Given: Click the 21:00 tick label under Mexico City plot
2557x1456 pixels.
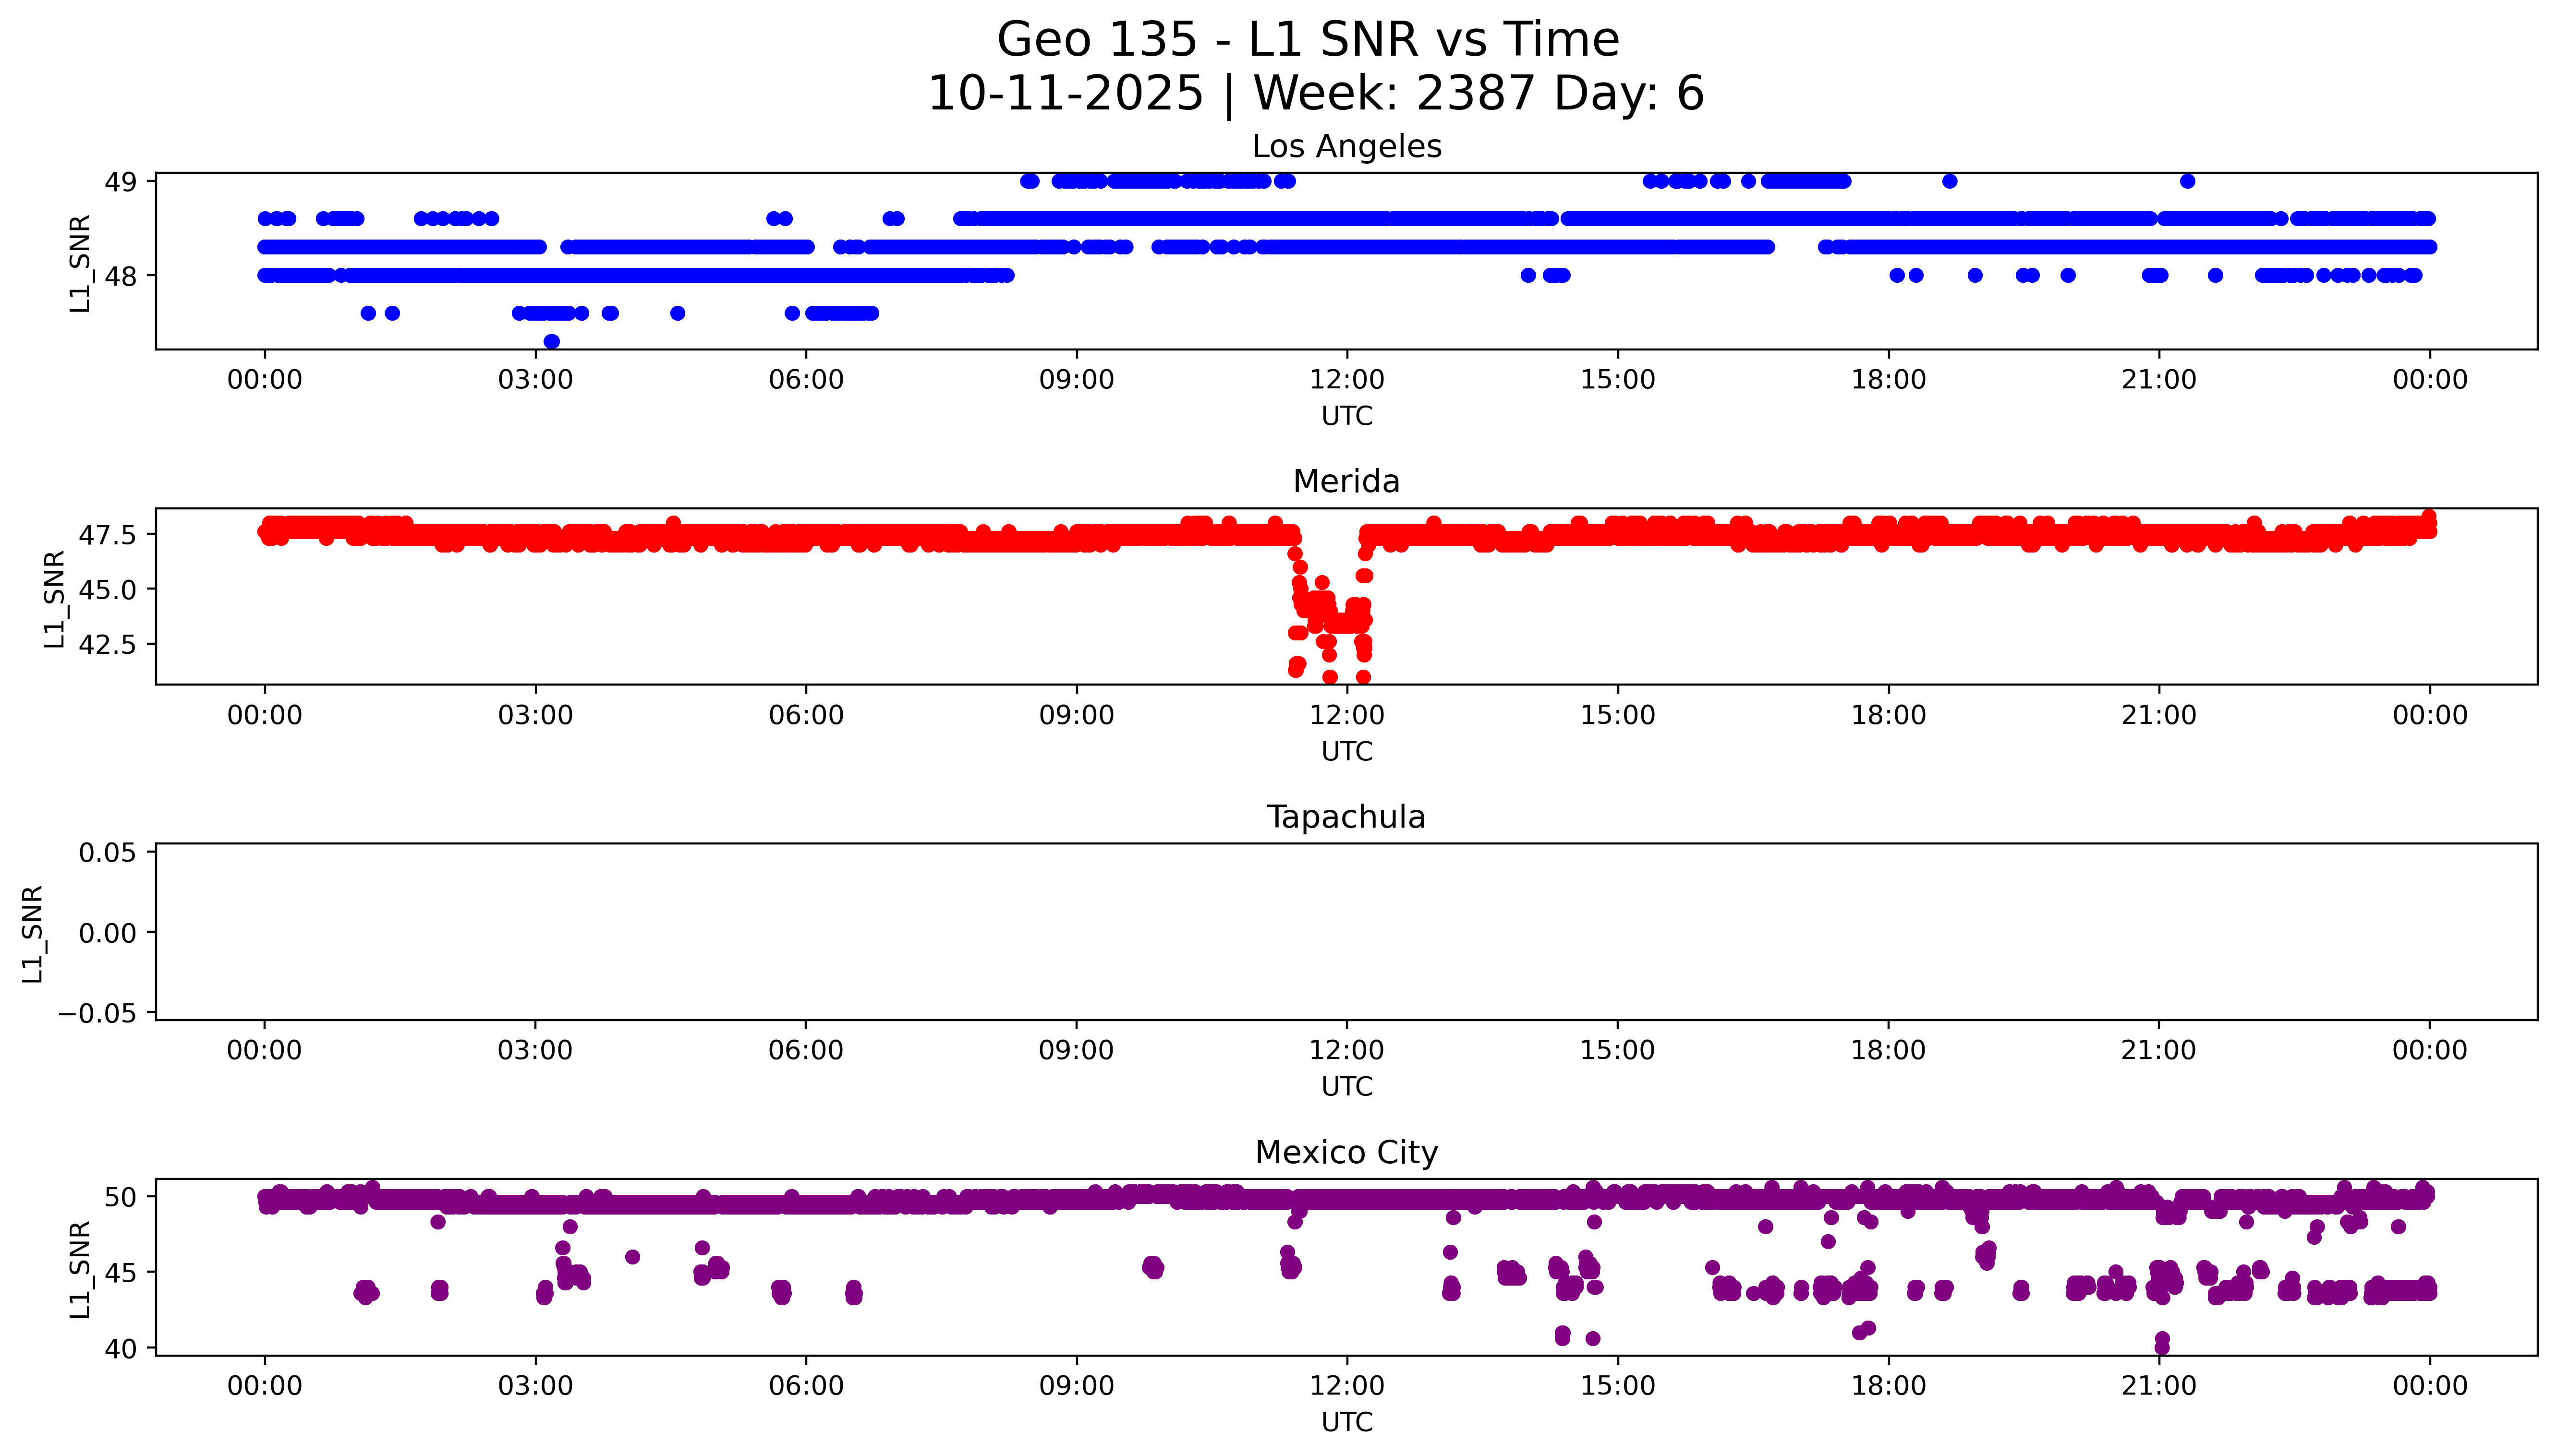Looking at the screenshot, I should (x=2158, y=1386).
